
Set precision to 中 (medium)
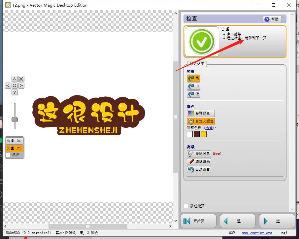tap(193, 86)
